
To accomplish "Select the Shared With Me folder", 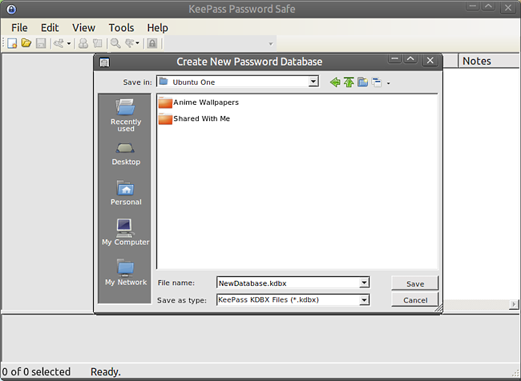I will [194, 118].
